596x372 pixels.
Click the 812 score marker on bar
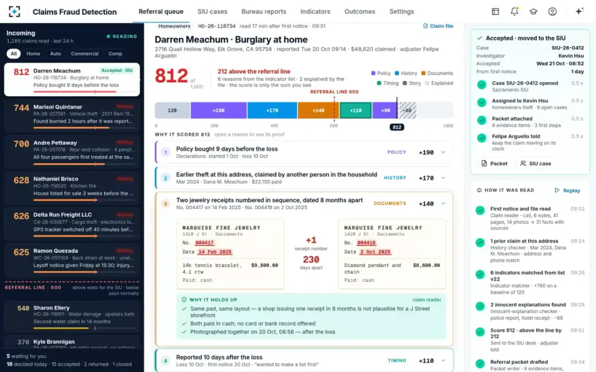tap(396, 127)
